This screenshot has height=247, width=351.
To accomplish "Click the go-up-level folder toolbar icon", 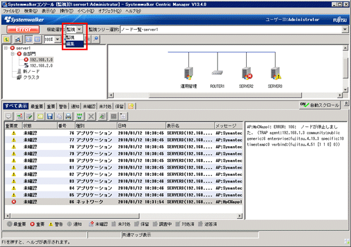I will point(7,40).
